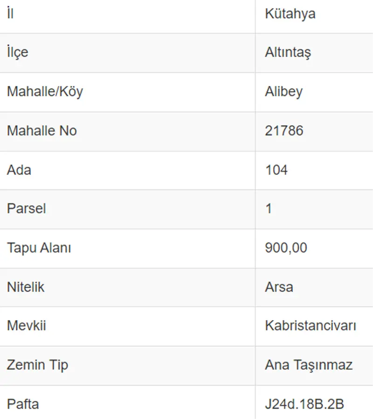Select the Parsel row label

27,209
